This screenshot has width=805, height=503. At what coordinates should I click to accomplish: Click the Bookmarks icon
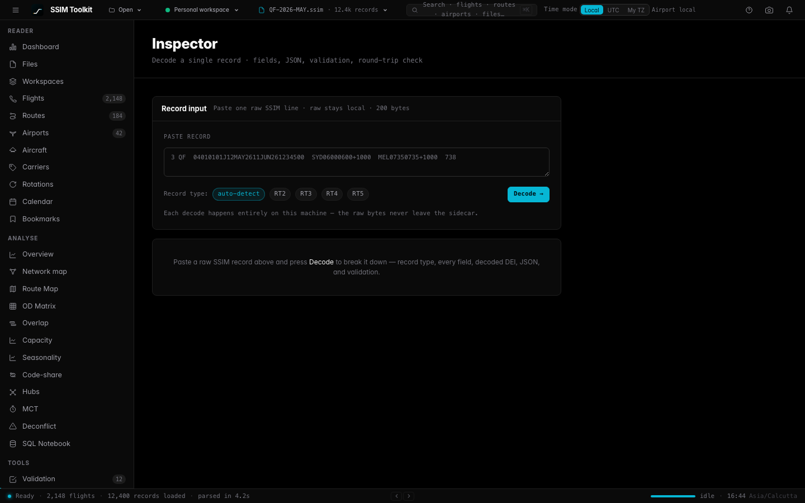[x=13, y=219]
